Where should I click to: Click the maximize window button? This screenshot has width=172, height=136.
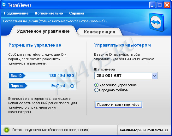coord(160,5)
